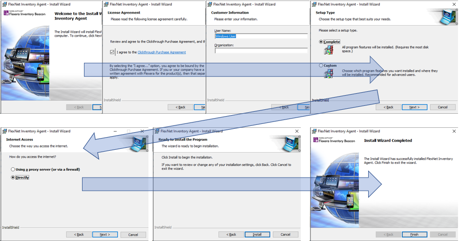The width and height of the screenshot is (459, 241).
Task: Close the Ready to Install dialog window
Action: tap(297, 131)
